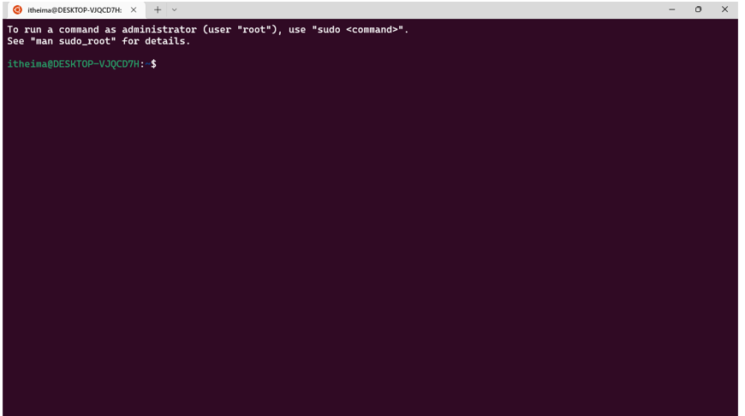Click the word "See" beginning the second line
The height and width of the screenshot is (416, 745).
click(x=15, y=41)
